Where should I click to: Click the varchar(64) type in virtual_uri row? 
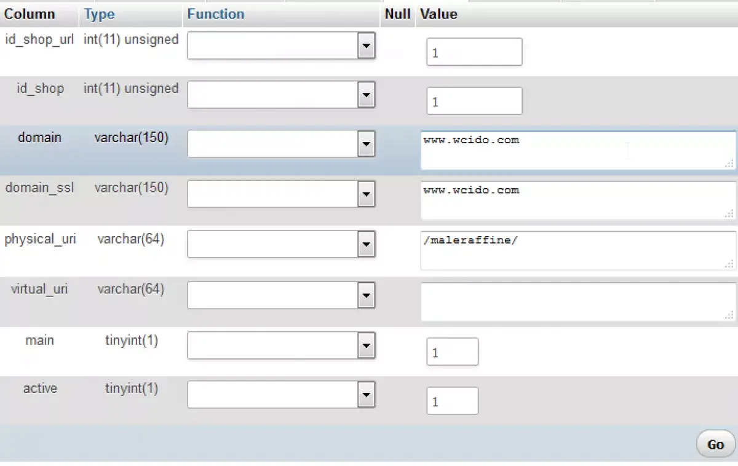(131, 289)
